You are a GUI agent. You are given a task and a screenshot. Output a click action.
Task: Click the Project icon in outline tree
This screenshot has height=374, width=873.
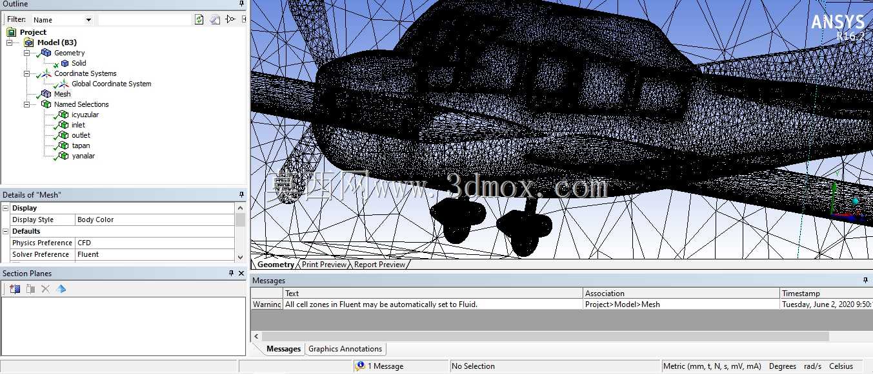click(12, 32)
